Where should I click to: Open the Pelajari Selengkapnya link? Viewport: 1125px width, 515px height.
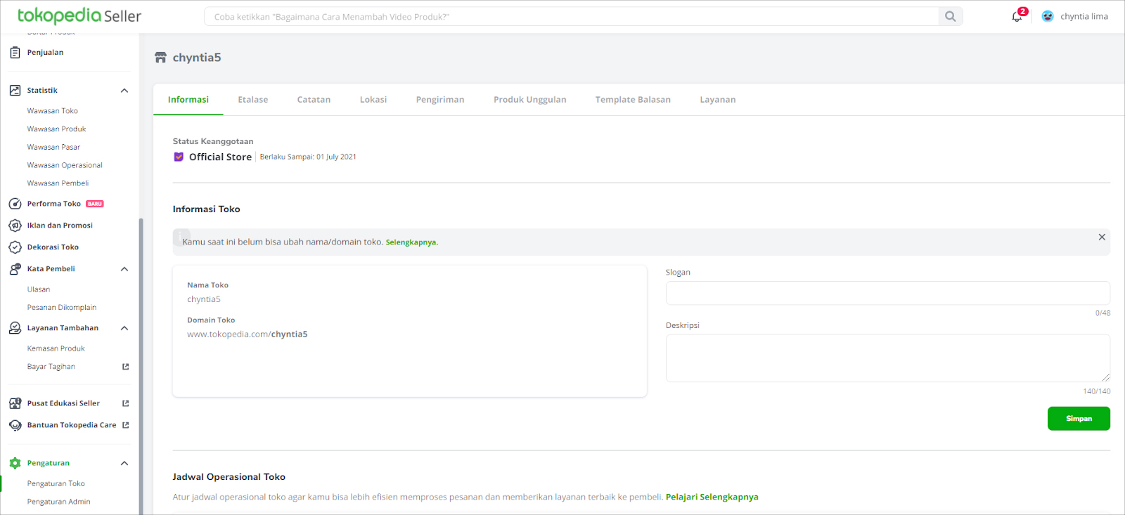coord(712,497)
